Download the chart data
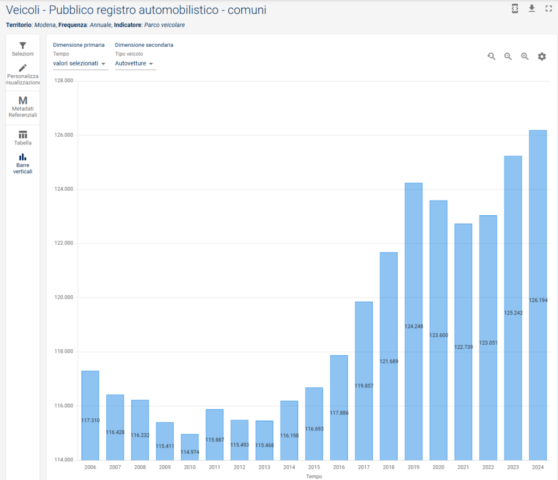 [532, 8]
